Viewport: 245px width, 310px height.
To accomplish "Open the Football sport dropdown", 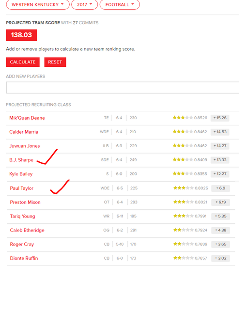I will click(x=120, y=4).
